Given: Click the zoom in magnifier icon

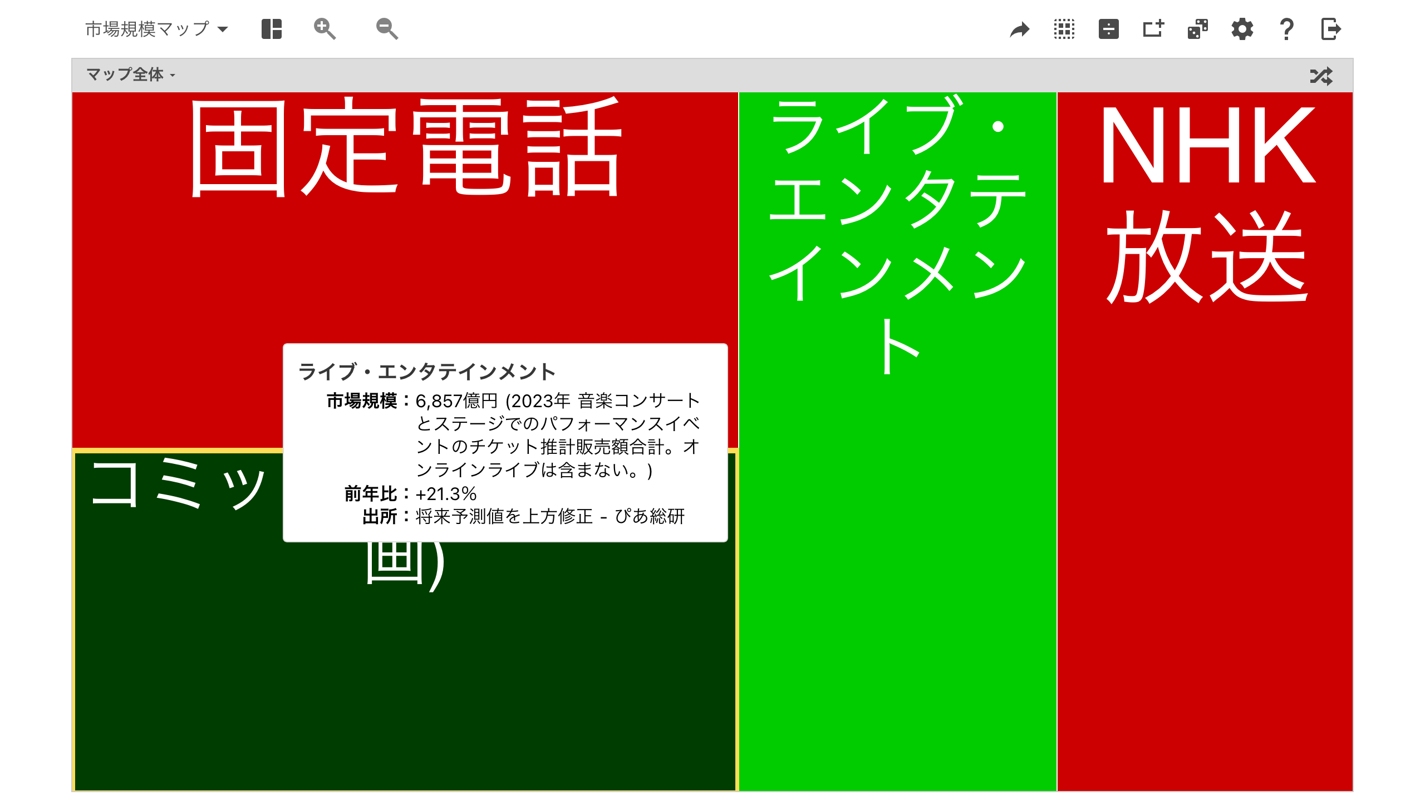Looking at the screenshot, I should click(325, 29).
